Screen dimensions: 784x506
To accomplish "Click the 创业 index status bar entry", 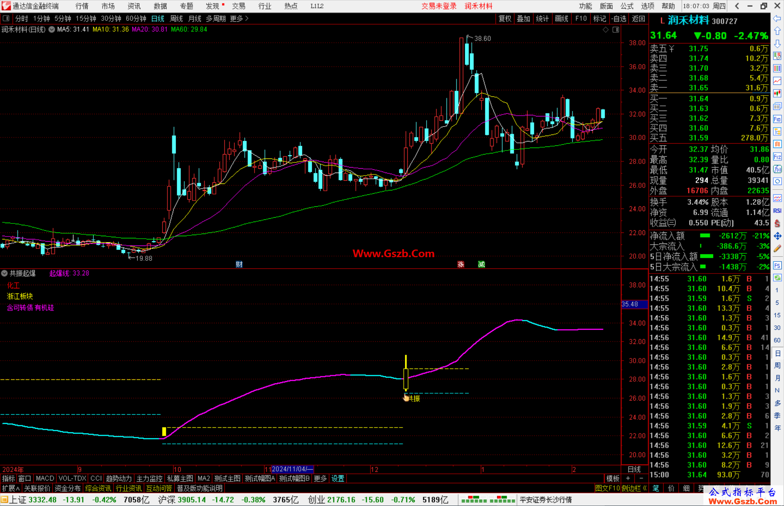I will click(378, 500).
